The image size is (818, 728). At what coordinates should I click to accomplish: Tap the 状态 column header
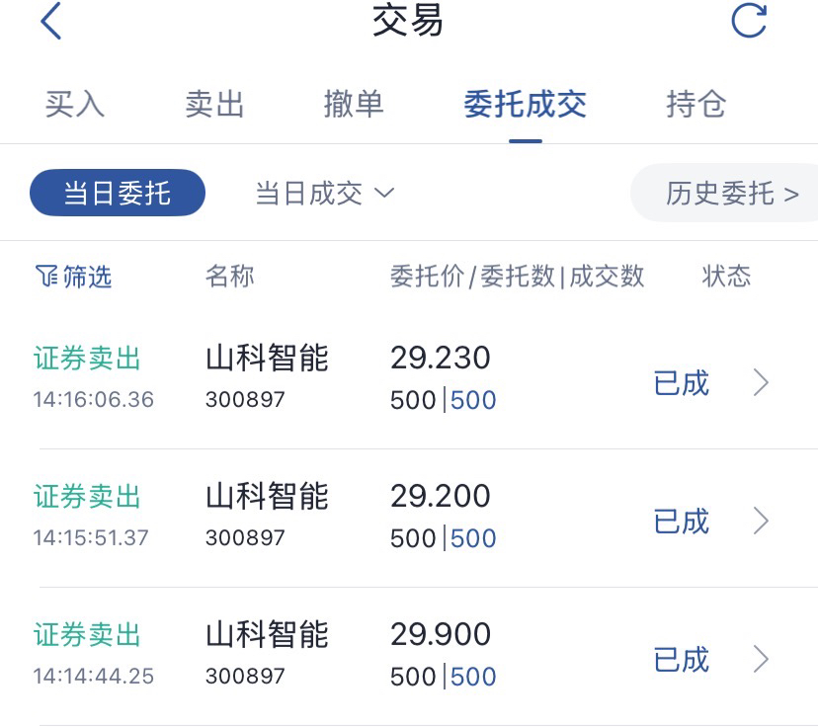coord(726,276)
